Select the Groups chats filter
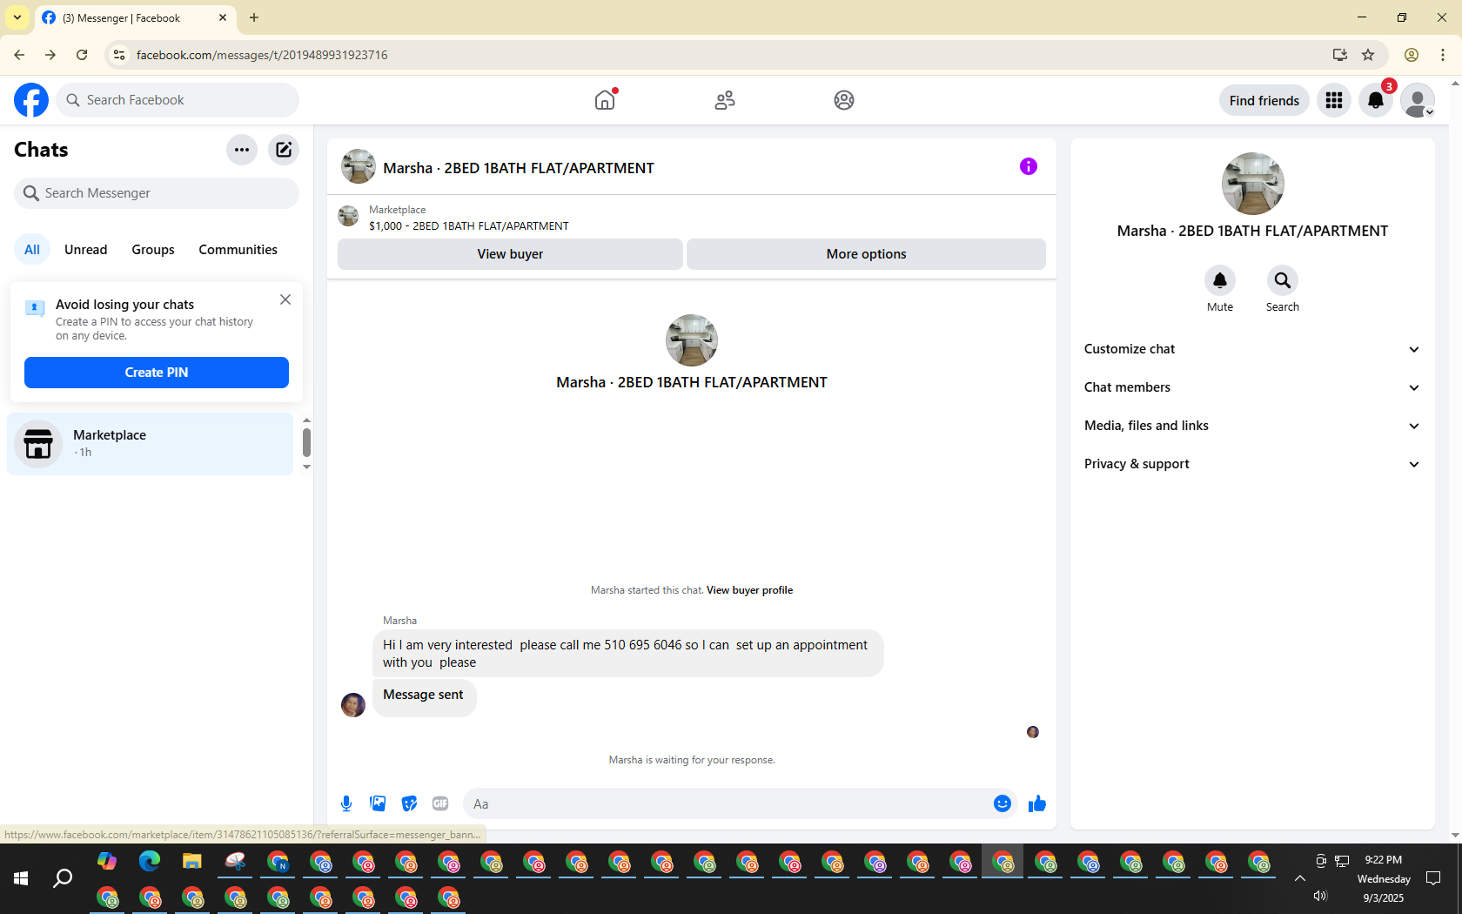Image resolution: width=1462 pixels, height=914 pixels. click(x=153, y=250)
